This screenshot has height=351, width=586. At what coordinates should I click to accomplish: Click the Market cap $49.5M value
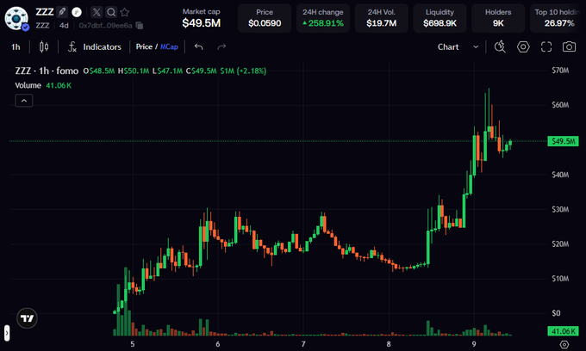coord(201,23)
